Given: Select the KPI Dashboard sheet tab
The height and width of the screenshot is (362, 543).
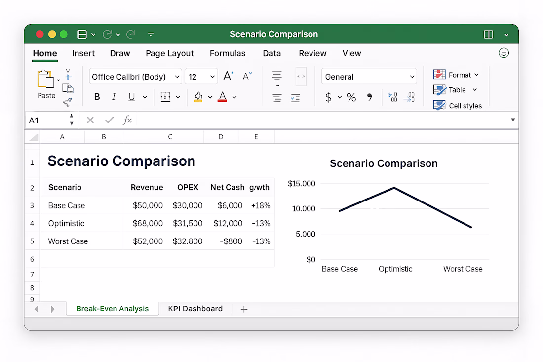Looking at the screenshot, I should click(195, 309).
